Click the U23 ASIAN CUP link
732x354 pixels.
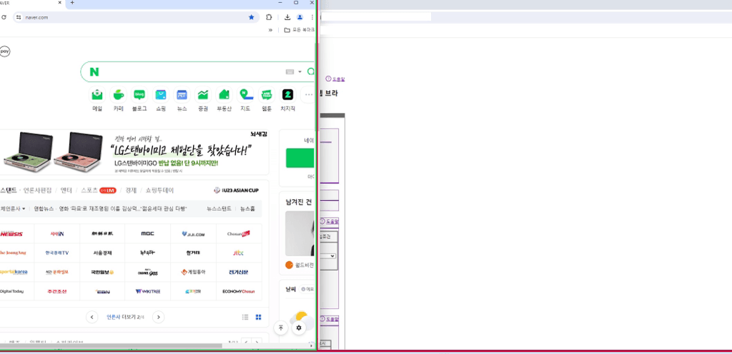click(236, 190)
